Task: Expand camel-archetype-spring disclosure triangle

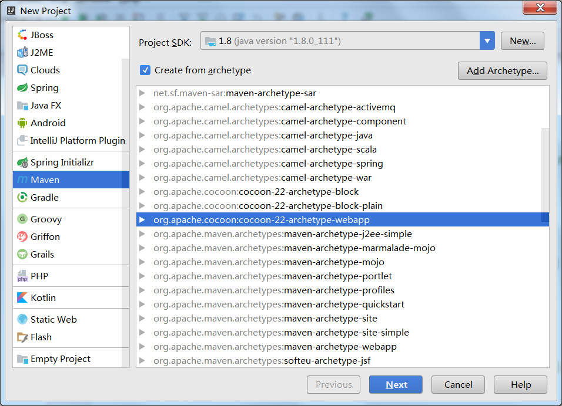Action: tap(142, 164)
